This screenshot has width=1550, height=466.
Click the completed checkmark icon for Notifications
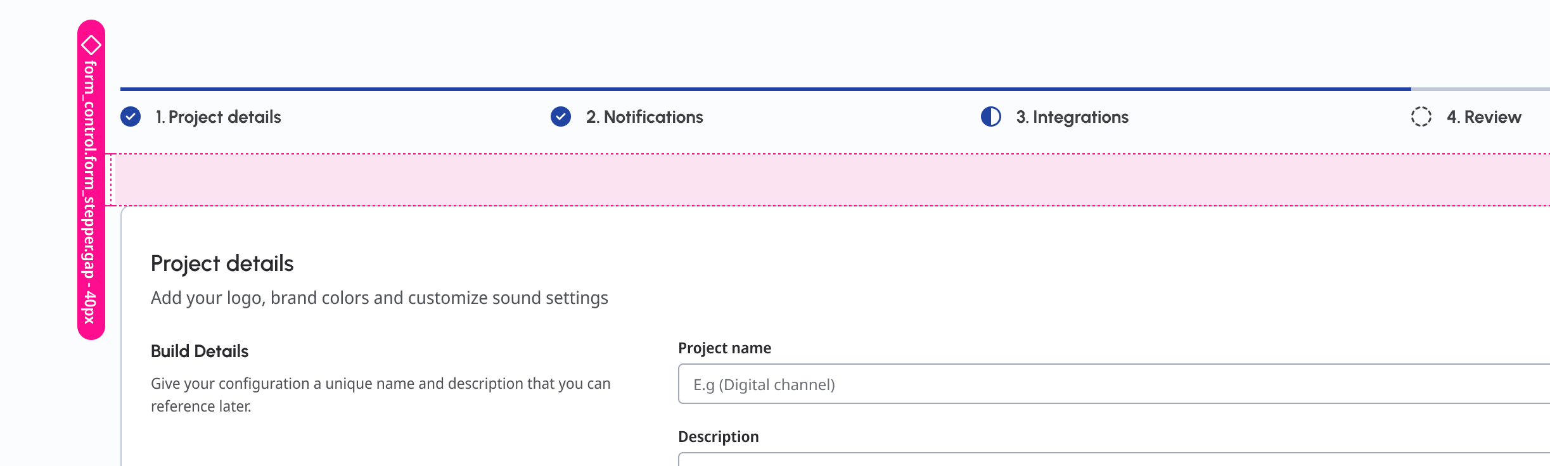tap(561, 117)
